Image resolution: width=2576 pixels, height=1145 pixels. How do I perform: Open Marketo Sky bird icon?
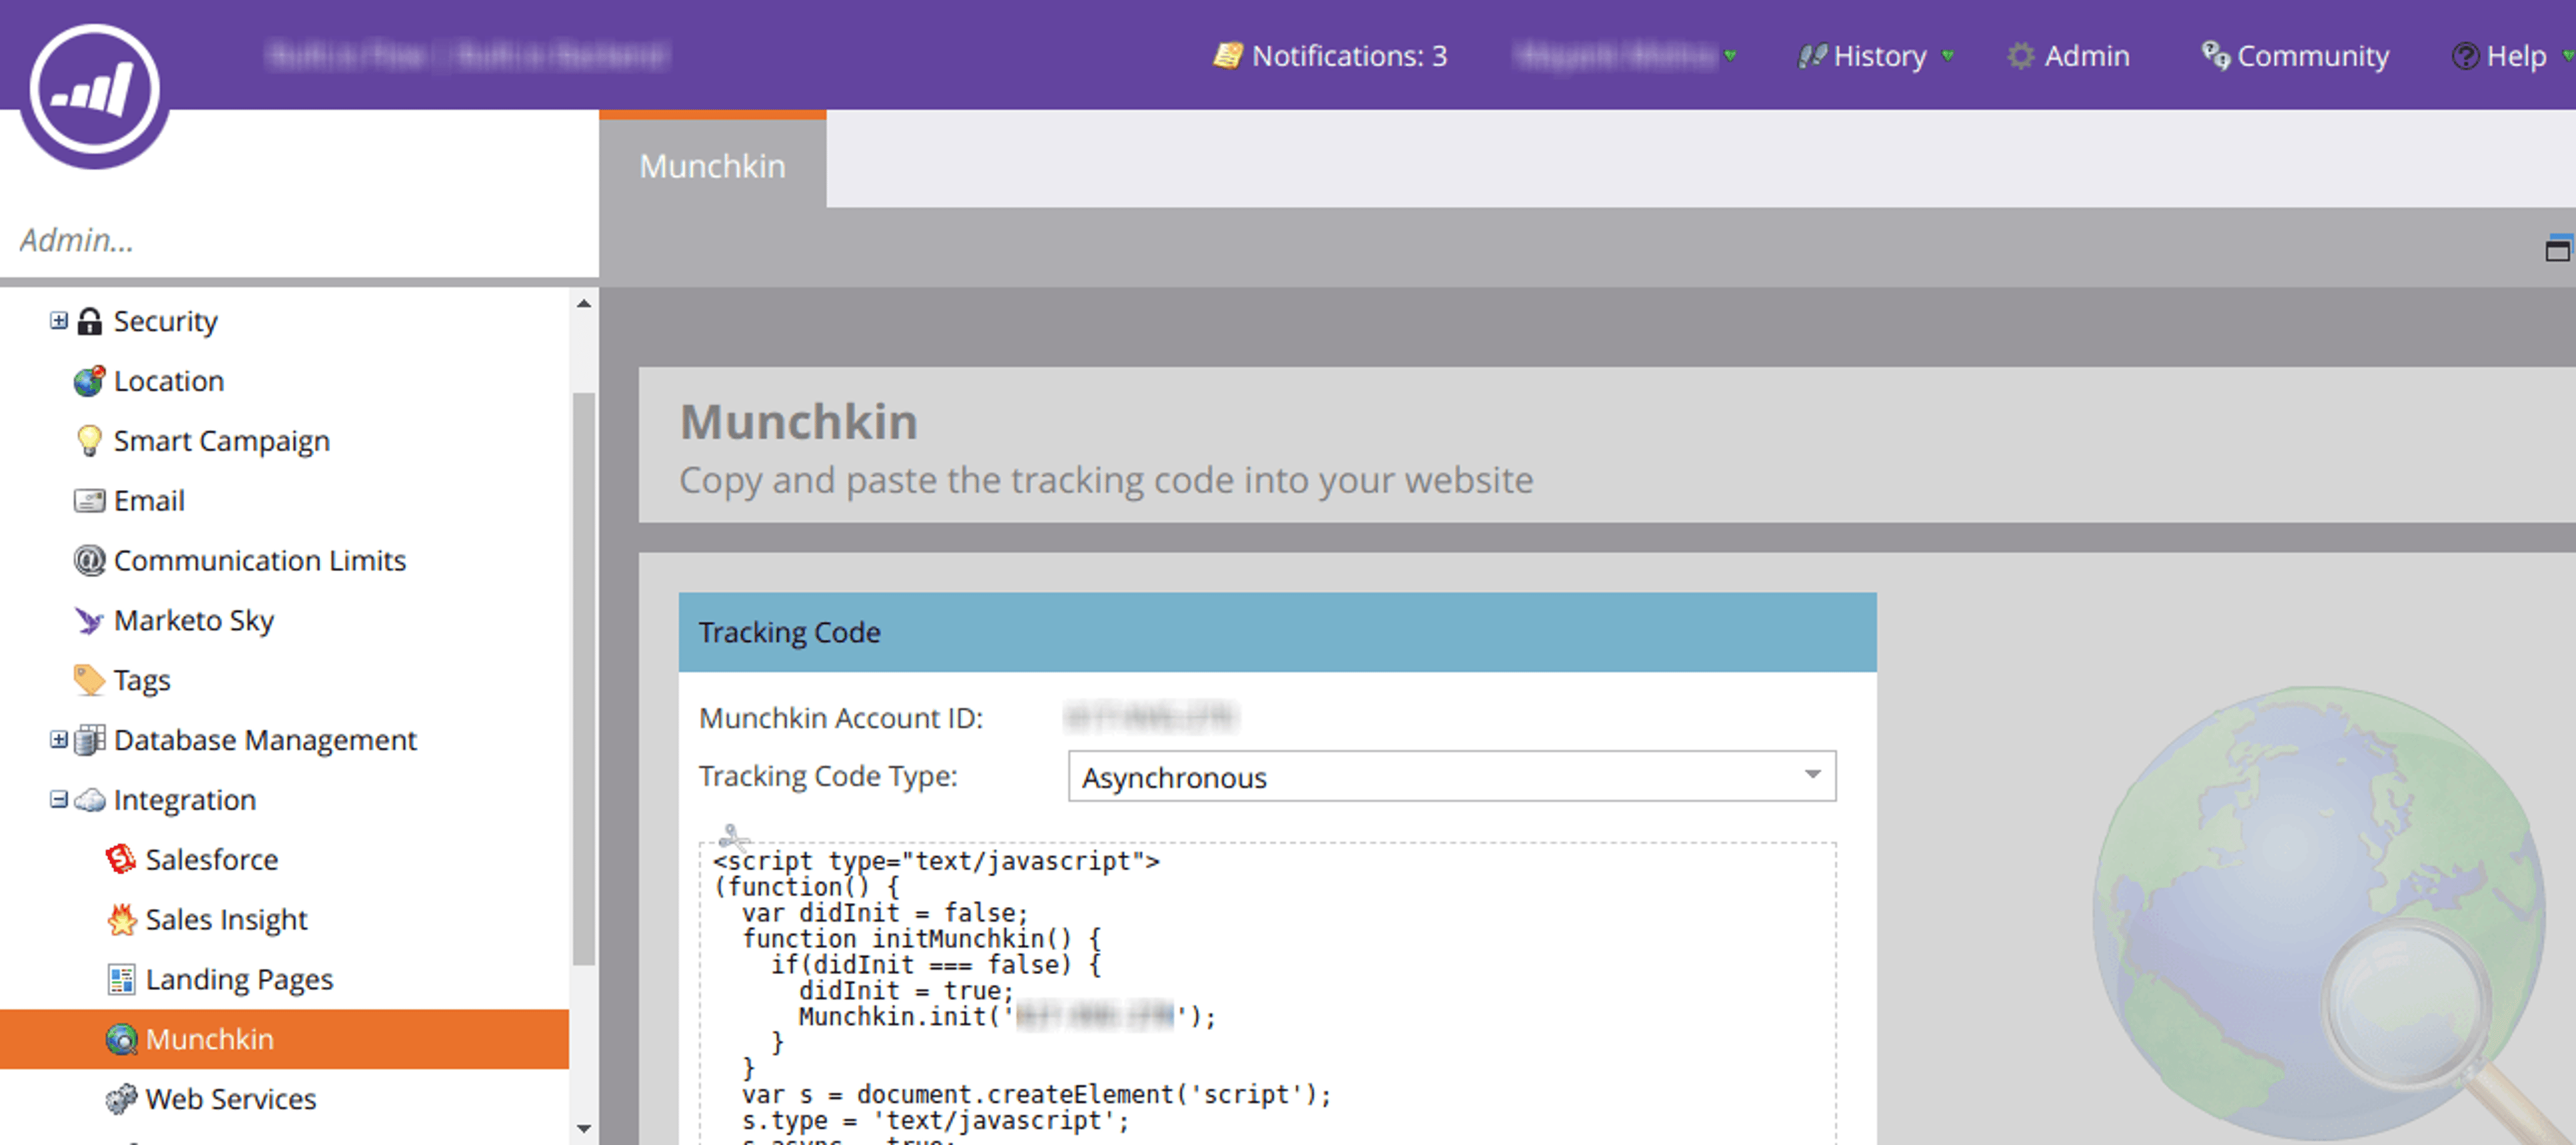tap(89, 621)
